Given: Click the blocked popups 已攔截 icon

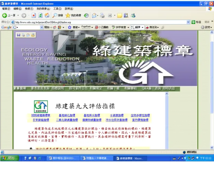Looking at the screenshot, I should tap(97, 27).
